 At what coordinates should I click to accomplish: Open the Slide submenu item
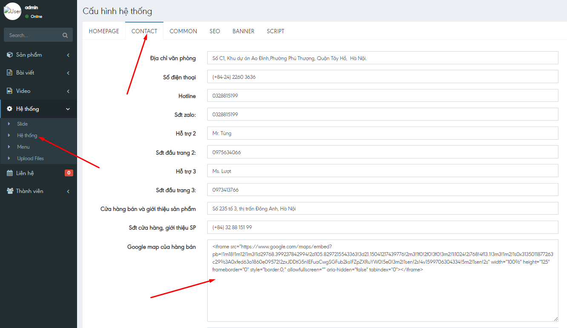click(x=22, y=124)
